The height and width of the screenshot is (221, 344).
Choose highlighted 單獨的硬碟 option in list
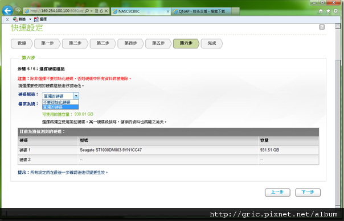[x=60, y=107]
